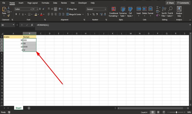192x114 pixels.
Task: Switch to the Insert tab
Action: point(21,3)
